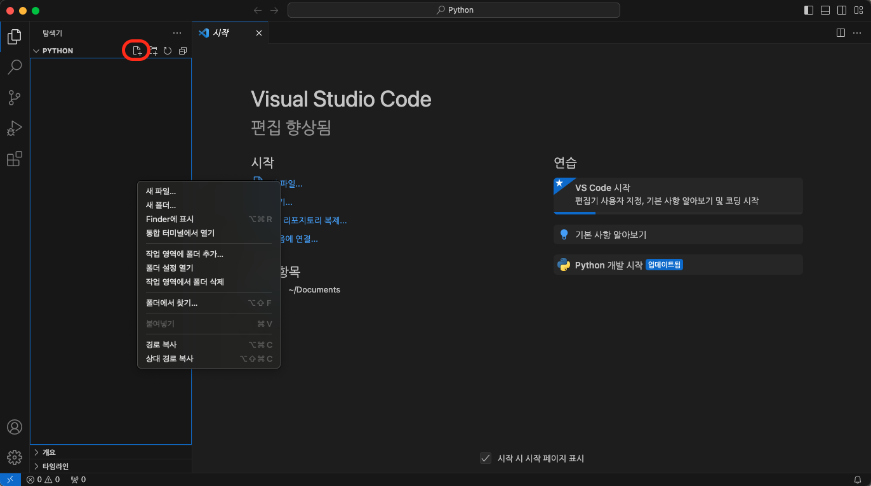Select 작업 영역에서 폴더 삭제 menu entry
The height and width of the screenshot is (486, 871).
[209, 282]
